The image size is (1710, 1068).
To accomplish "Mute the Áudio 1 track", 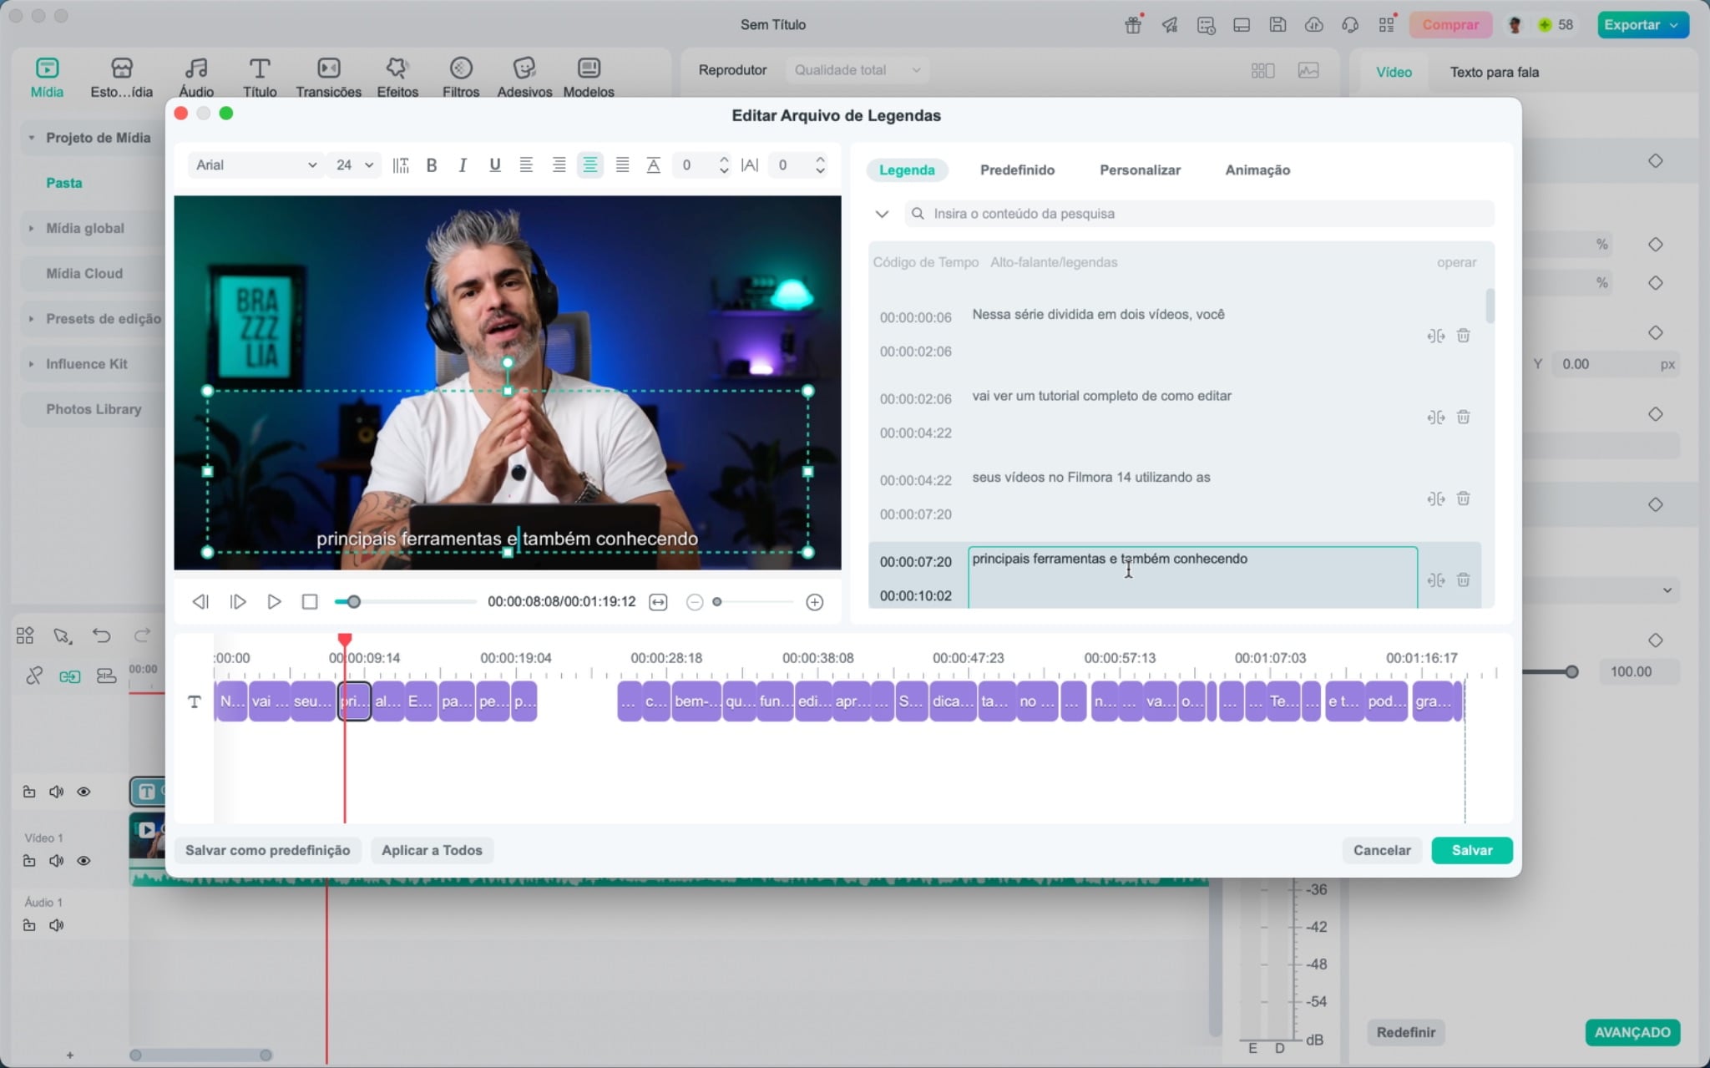I will point(56,925).
